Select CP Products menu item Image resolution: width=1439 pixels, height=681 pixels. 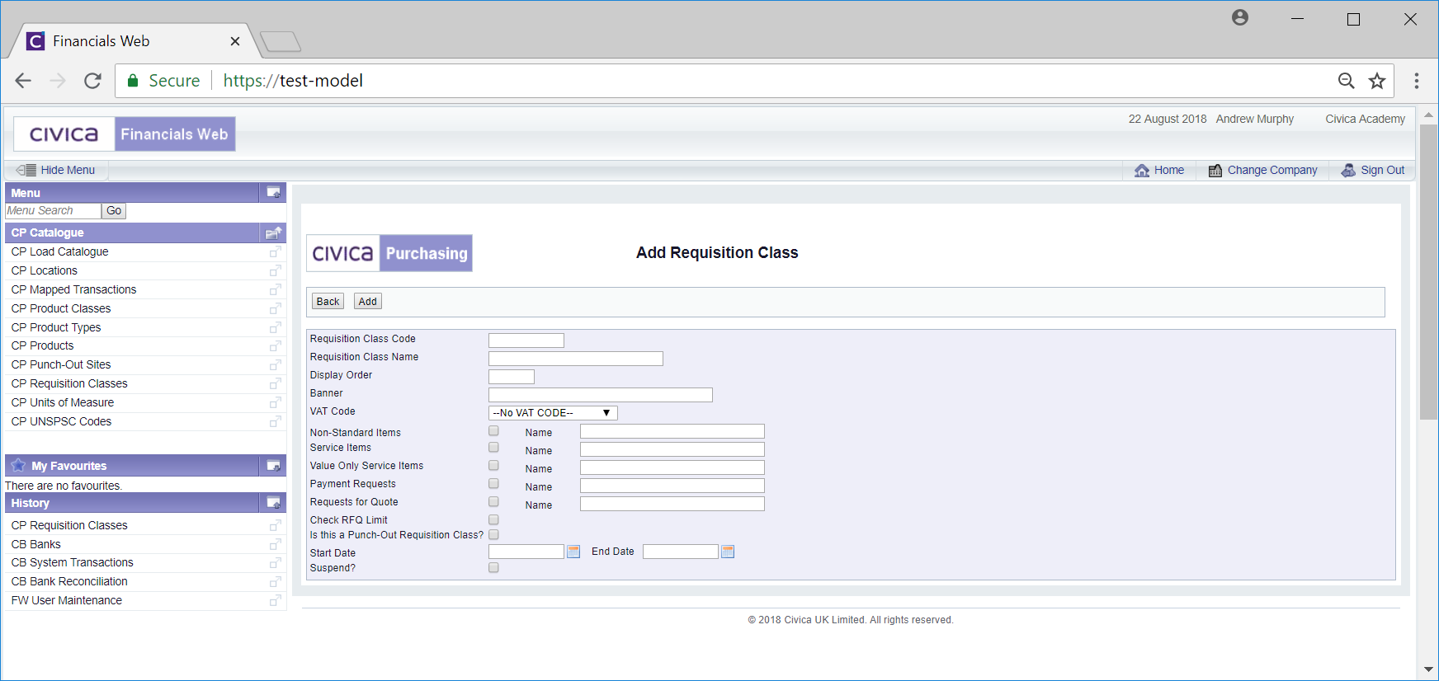[x=42, y=346]
